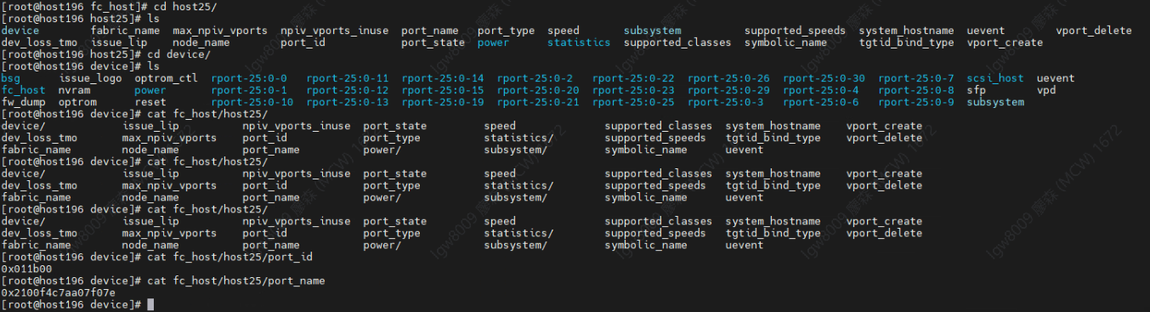Select the rport-25:0-4 entry

coord(820,90)
